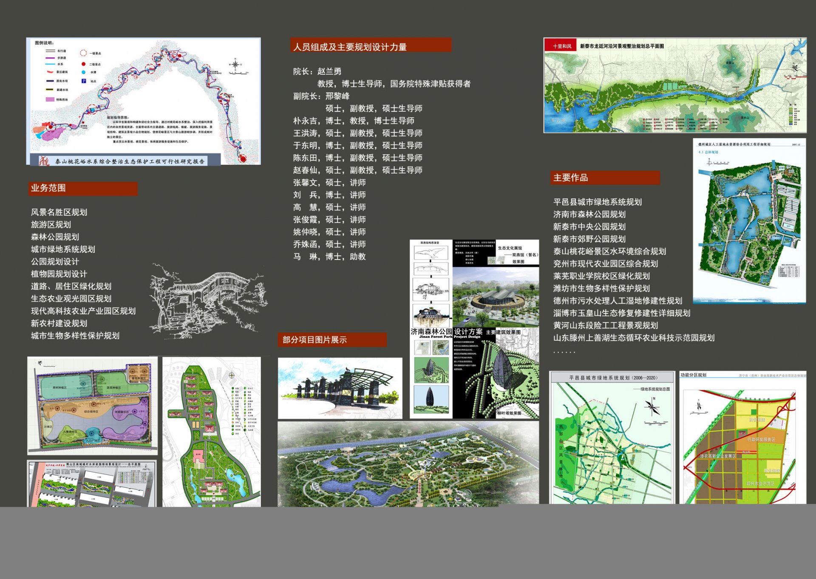Click the line 高 慧，硕士，讲师
This screenshot has height=579, width=816.
[x=329, y=207]
